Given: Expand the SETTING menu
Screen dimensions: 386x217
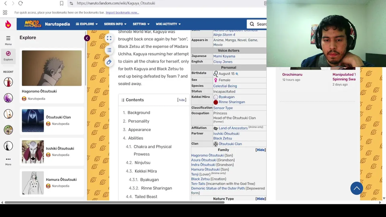Looking at the screenshot, I should click(x=141, y=24).
